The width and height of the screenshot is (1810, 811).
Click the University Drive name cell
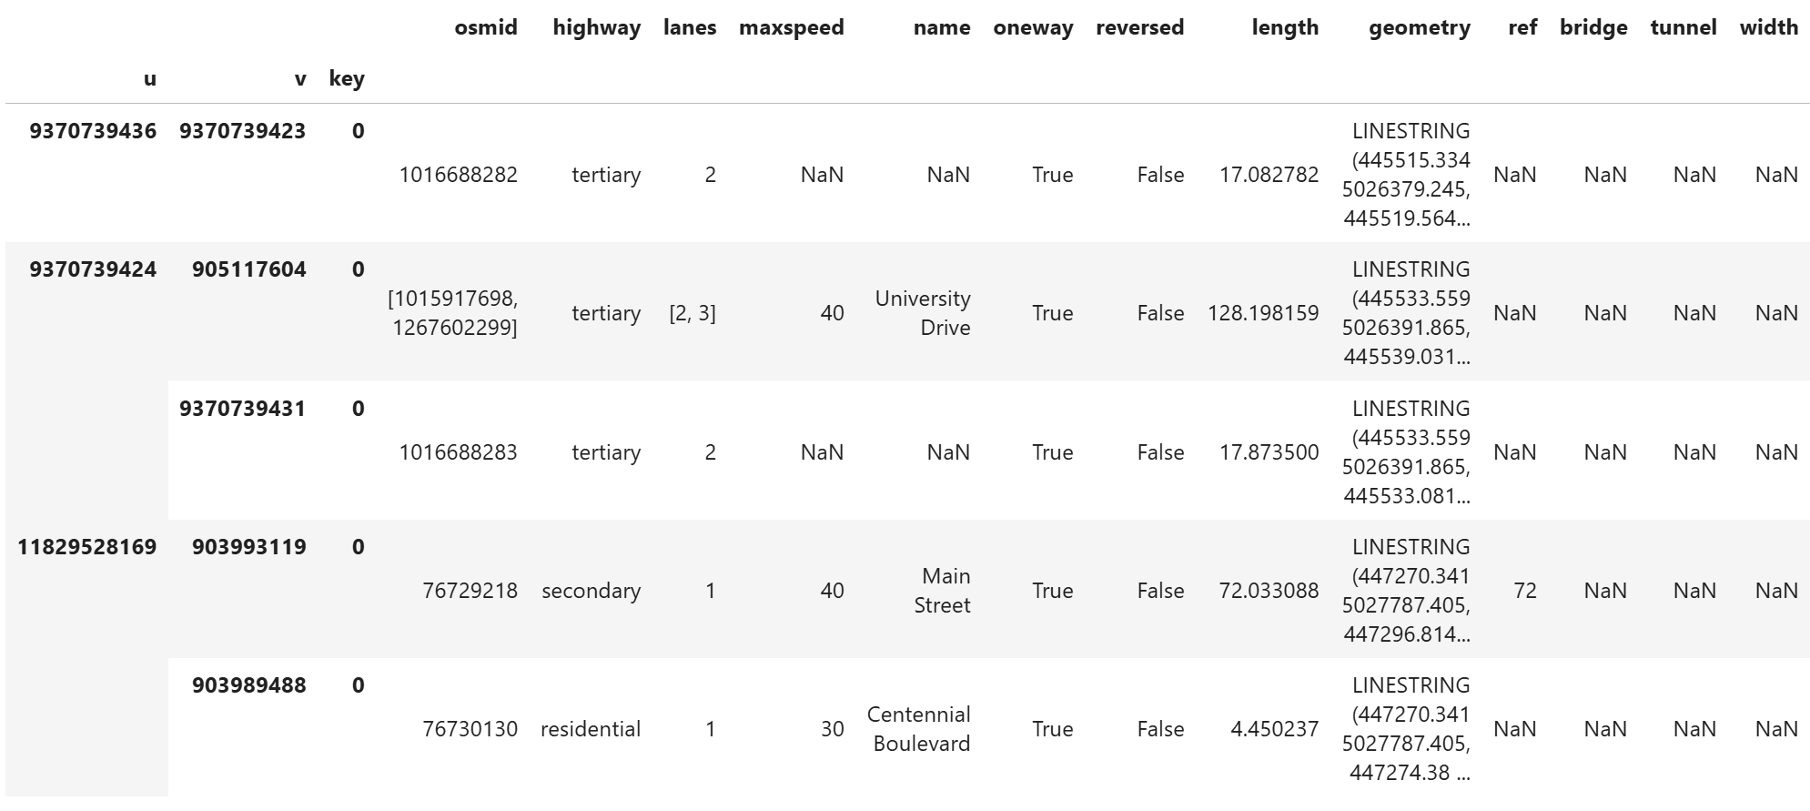pos(922,313)
